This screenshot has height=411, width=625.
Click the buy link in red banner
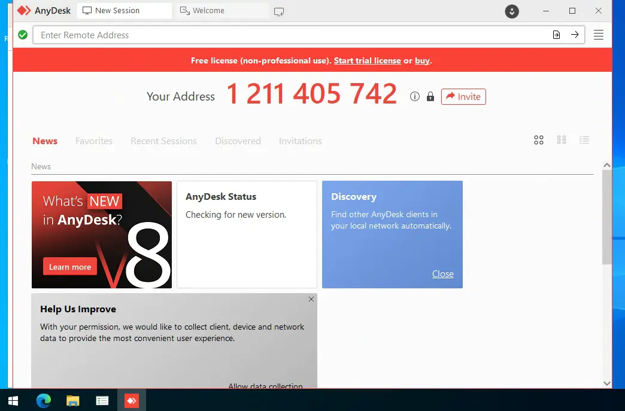[x=423, y=60]
